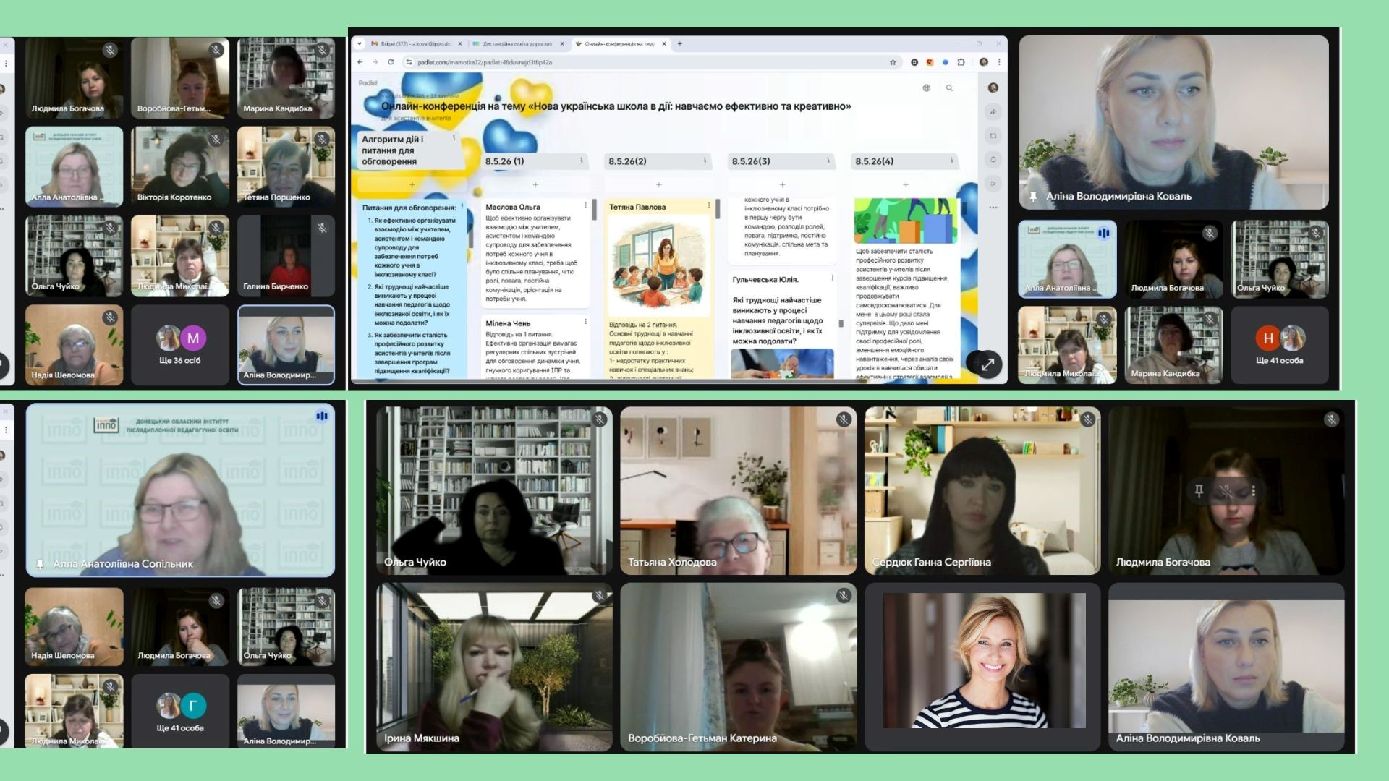Click the Padlet search magnifier icon
This screenshot has width=1389, height=781.
coord(949,88)
